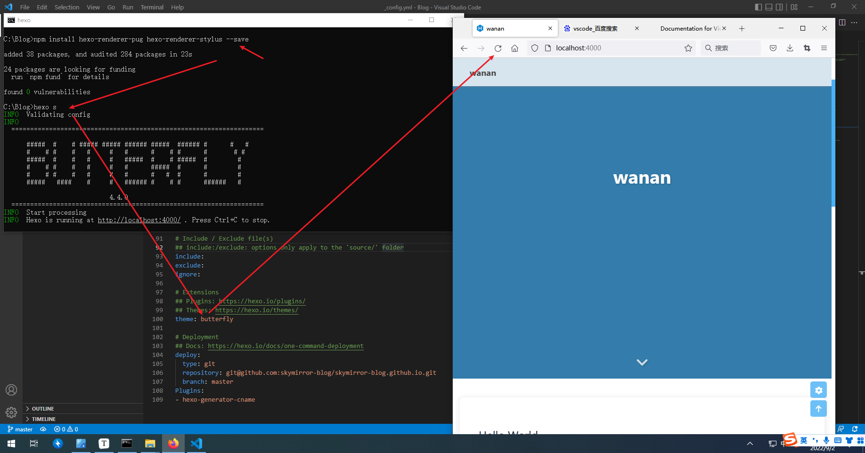865x453 pixels.
Task: Switch to the vscode_百度搜索 tab
Action: coord(595,28)
